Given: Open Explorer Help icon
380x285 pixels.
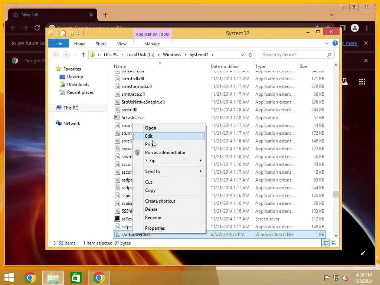Looking at the screenshot, I should pos(335,43).
